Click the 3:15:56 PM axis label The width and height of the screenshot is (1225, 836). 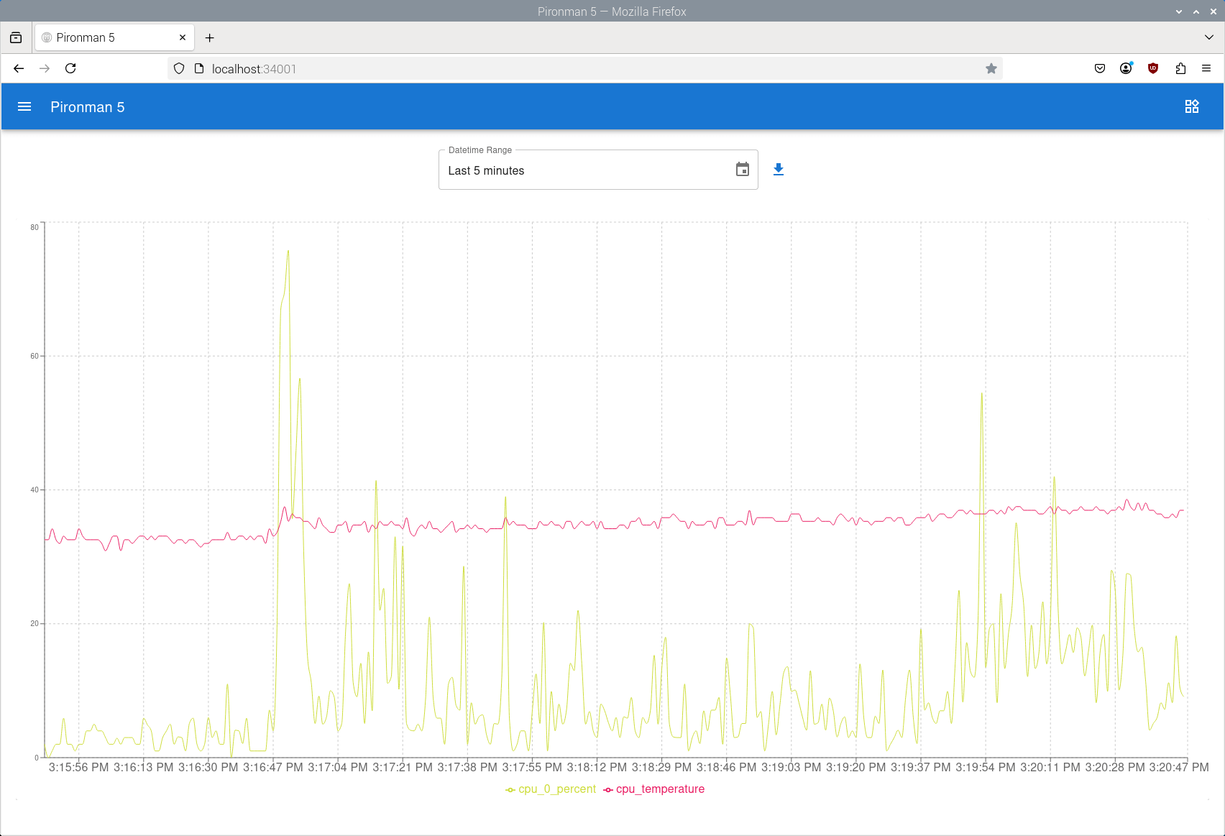[78, 768]
